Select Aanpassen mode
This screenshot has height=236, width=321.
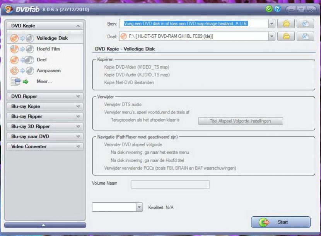(45, 71)
